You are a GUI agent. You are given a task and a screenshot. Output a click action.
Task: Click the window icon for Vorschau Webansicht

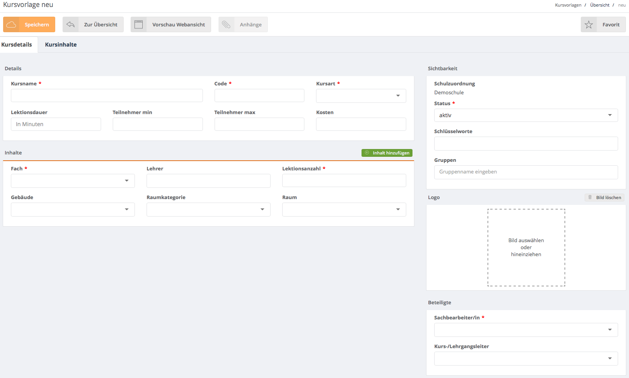[x=138, y=24]
